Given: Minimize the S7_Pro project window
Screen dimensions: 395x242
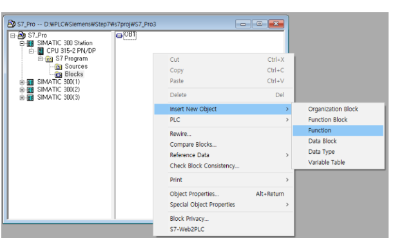Looking at the screenshot, I should click(243, 24).
